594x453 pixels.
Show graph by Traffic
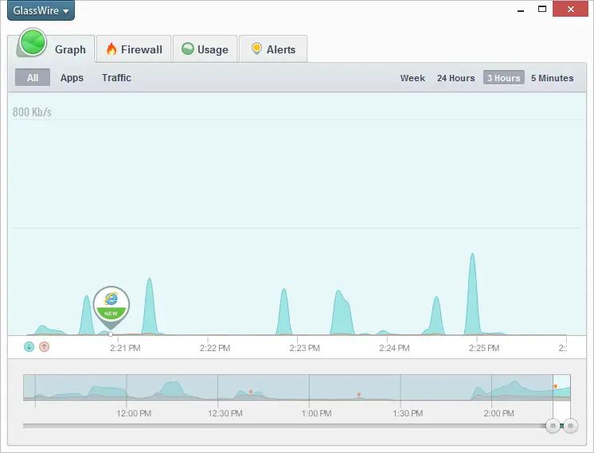click(x=117, y=78)
